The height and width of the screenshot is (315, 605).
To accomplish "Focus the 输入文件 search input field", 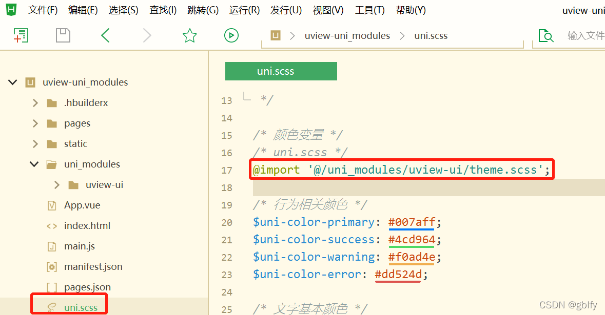I will [x=586, y=35].
